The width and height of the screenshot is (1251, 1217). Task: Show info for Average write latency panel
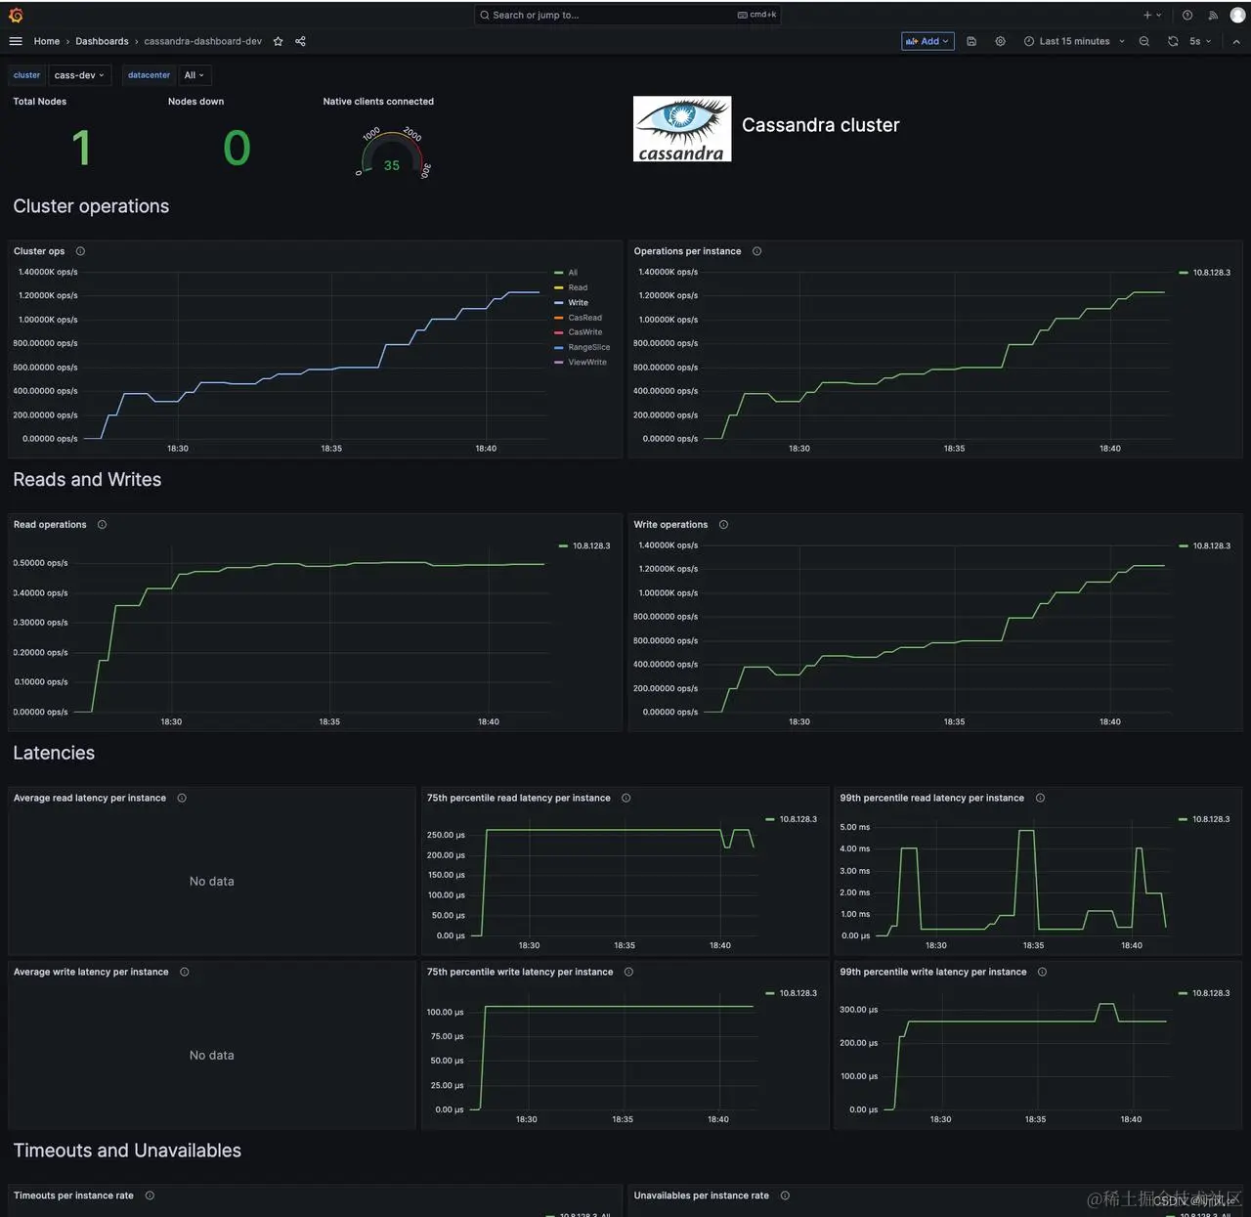(x=184, y=972)
